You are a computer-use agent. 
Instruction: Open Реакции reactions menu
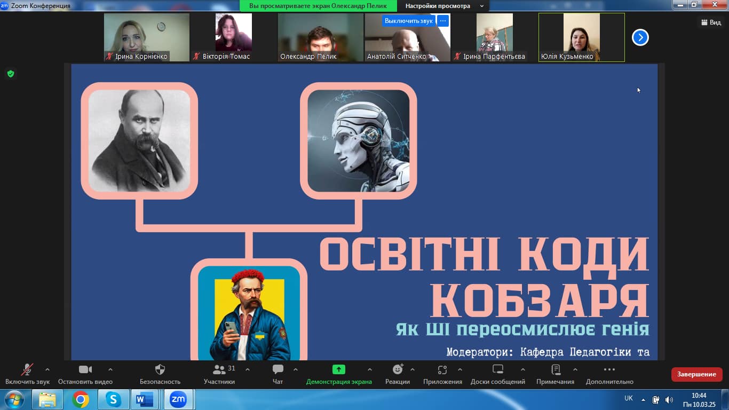pos(398,374)
